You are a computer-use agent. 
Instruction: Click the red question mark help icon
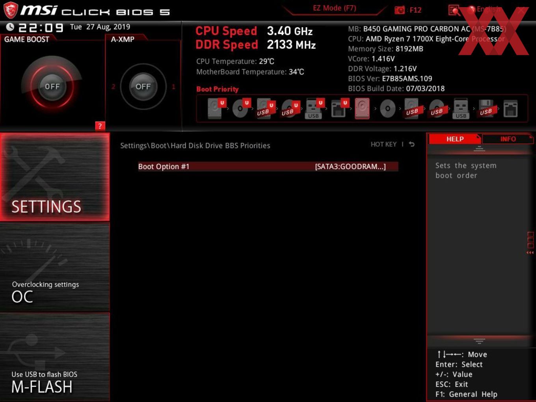(x=100, y=126)
